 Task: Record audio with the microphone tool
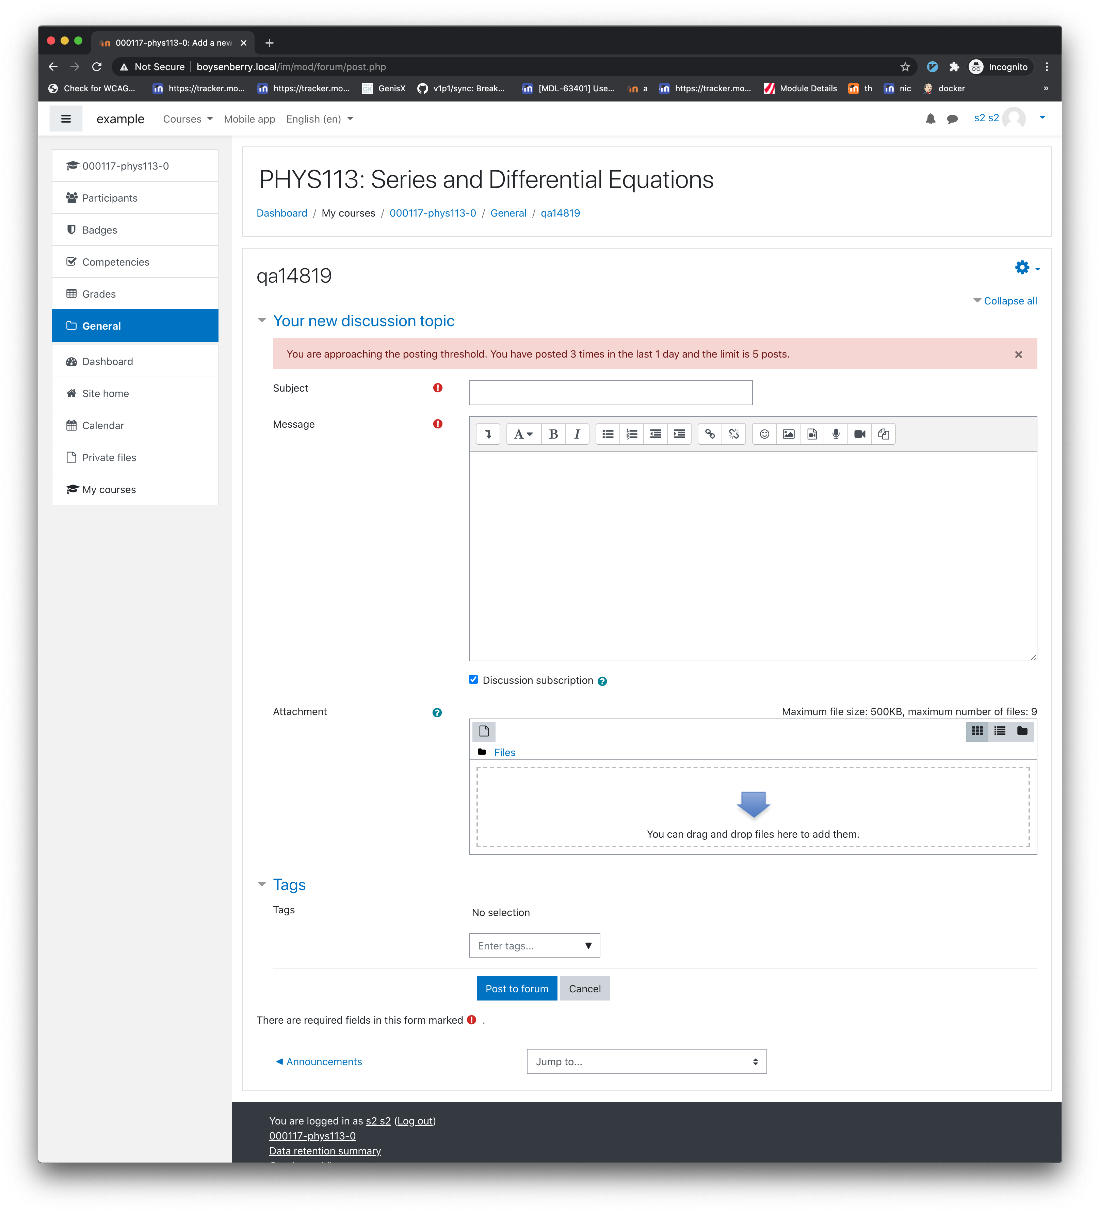click(836, 434)
